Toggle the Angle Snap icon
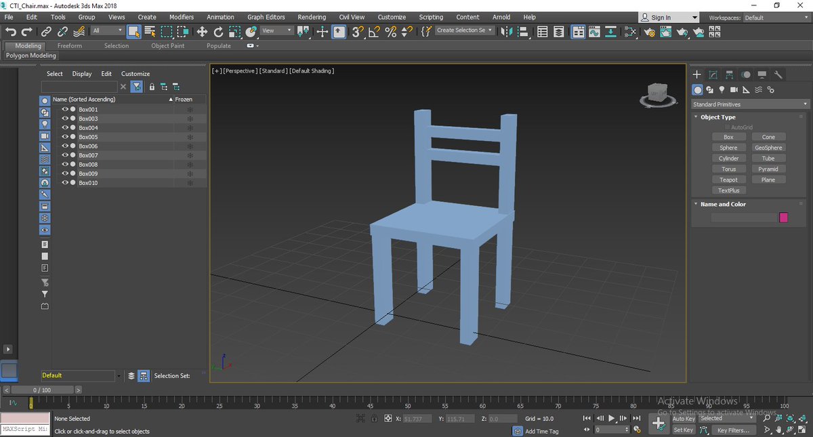 pyautogui.click(x=374, y=31)
